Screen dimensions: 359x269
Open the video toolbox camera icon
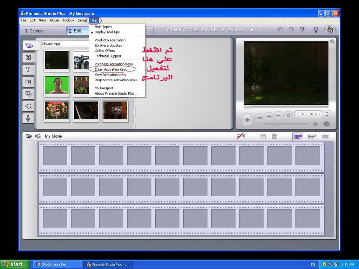click(28, 136)
